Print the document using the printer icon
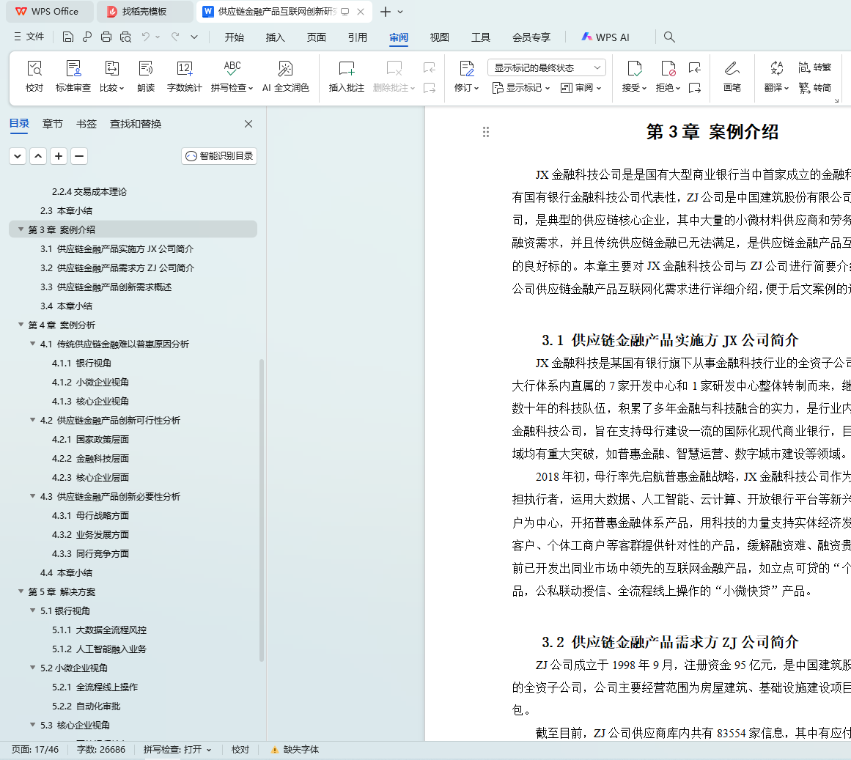The width and height of the screenshot is (851, 760). [x=106, y=37]
